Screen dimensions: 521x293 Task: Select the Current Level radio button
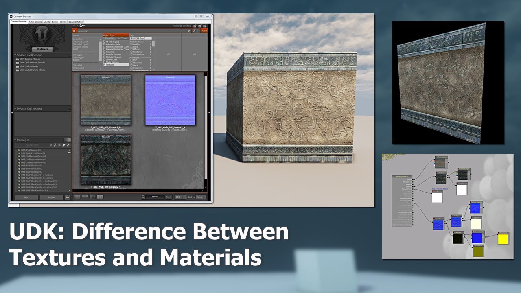pos(74,42)
